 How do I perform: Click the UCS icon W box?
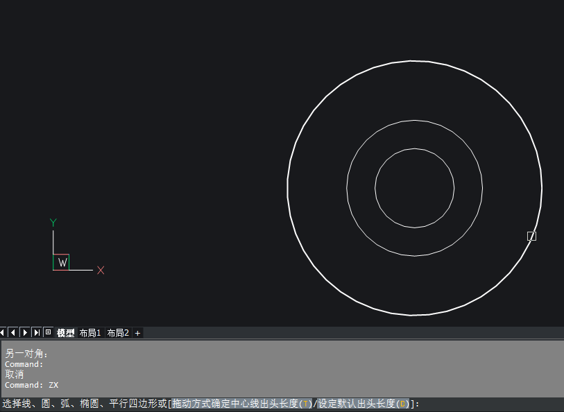coord(61,262)
